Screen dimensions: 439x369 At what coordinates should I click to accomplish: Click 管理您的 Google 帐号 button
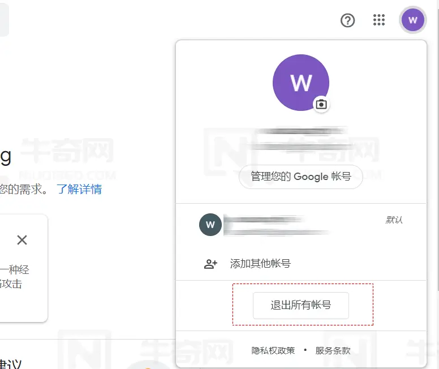pos(301,177)
